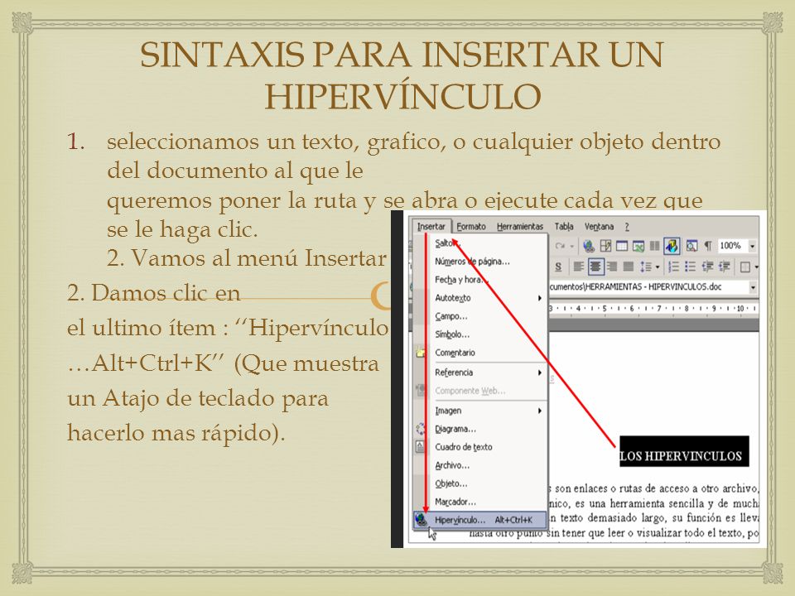Choose Números de página... menu entry
795x596 pixels.
480,262
